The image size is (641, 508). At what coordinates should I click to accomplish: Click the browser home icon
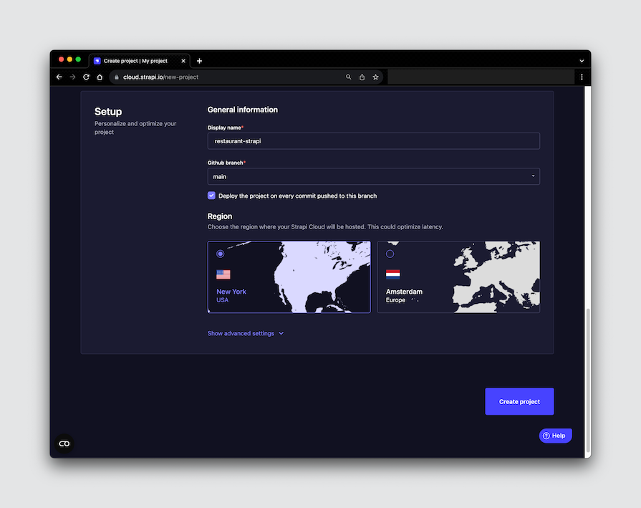click(x=100, y=77)
